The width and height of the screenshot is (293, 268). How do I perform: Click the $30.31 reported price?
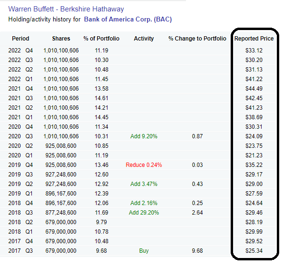point(254,126)
